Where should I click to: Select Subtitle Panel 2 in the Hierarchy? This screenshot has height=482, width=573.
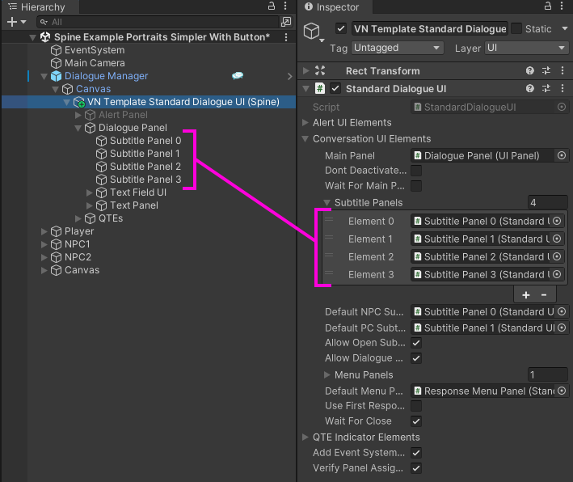point(145,167)
